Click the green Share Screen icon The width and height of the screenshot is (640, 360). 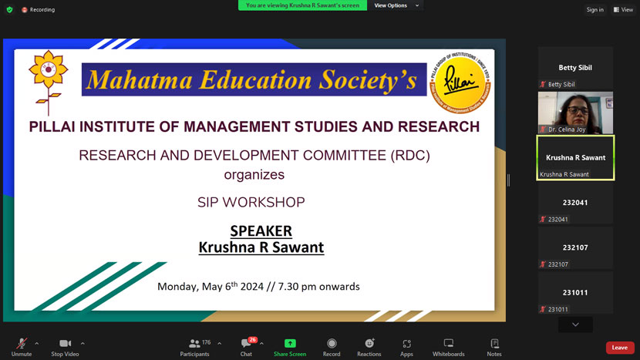coord(290,343)
